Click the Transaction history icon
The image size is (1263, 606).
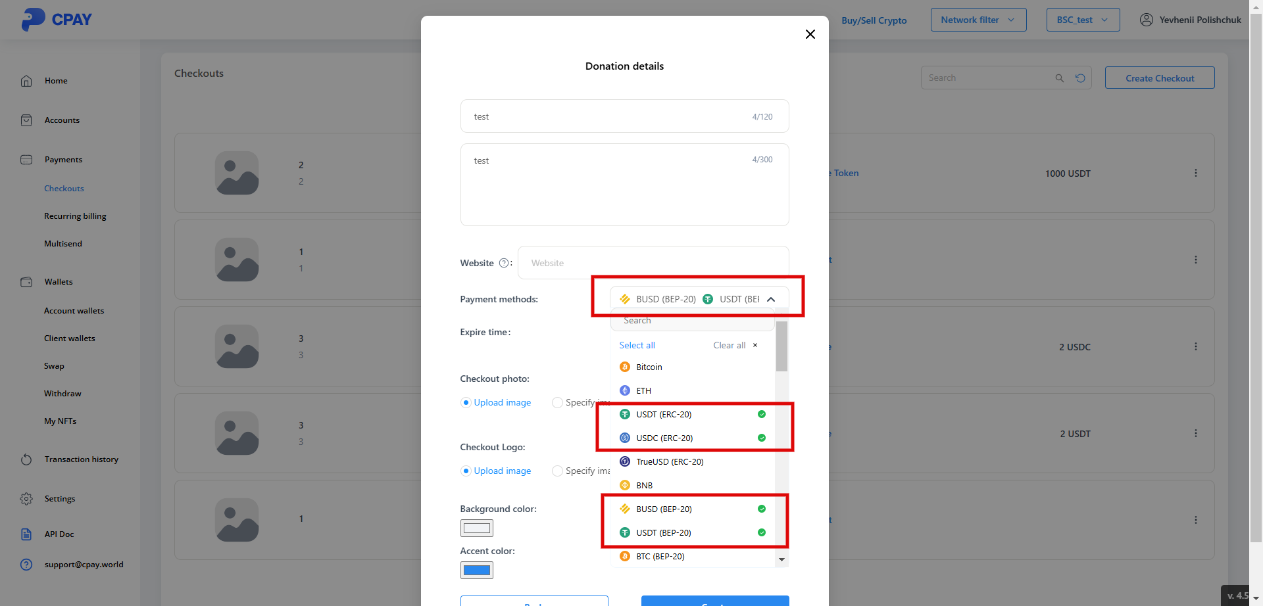(26, 459)
